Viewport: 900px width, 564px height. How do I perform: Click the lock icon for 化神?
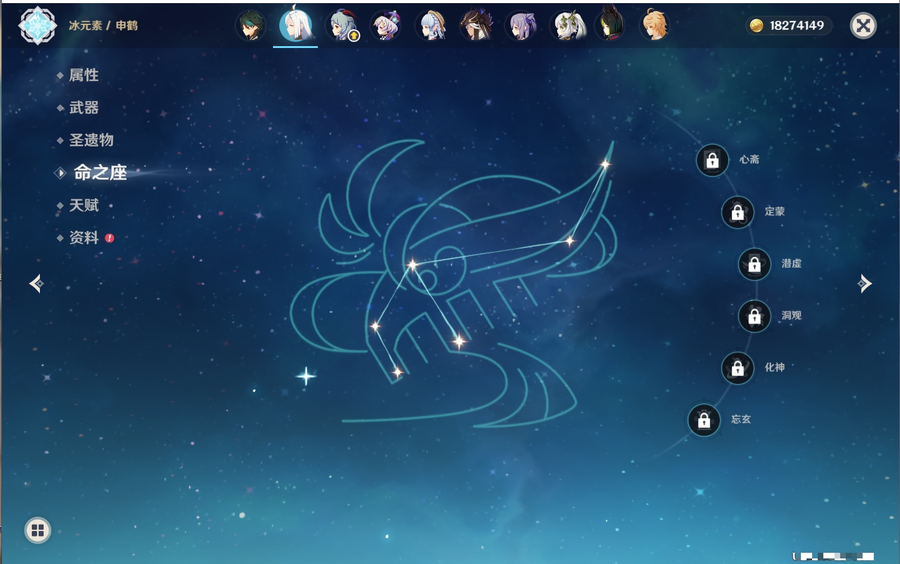[738, 368]
